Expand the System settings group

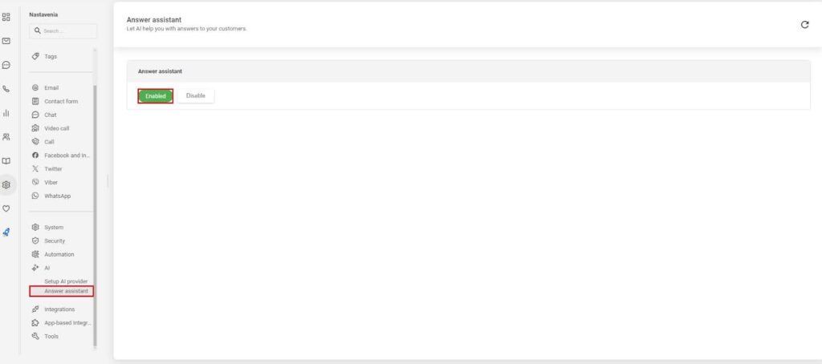pos(53,227)
